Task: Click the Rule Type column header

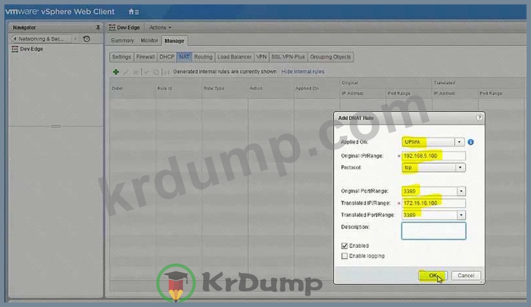Action: point(225,88)
